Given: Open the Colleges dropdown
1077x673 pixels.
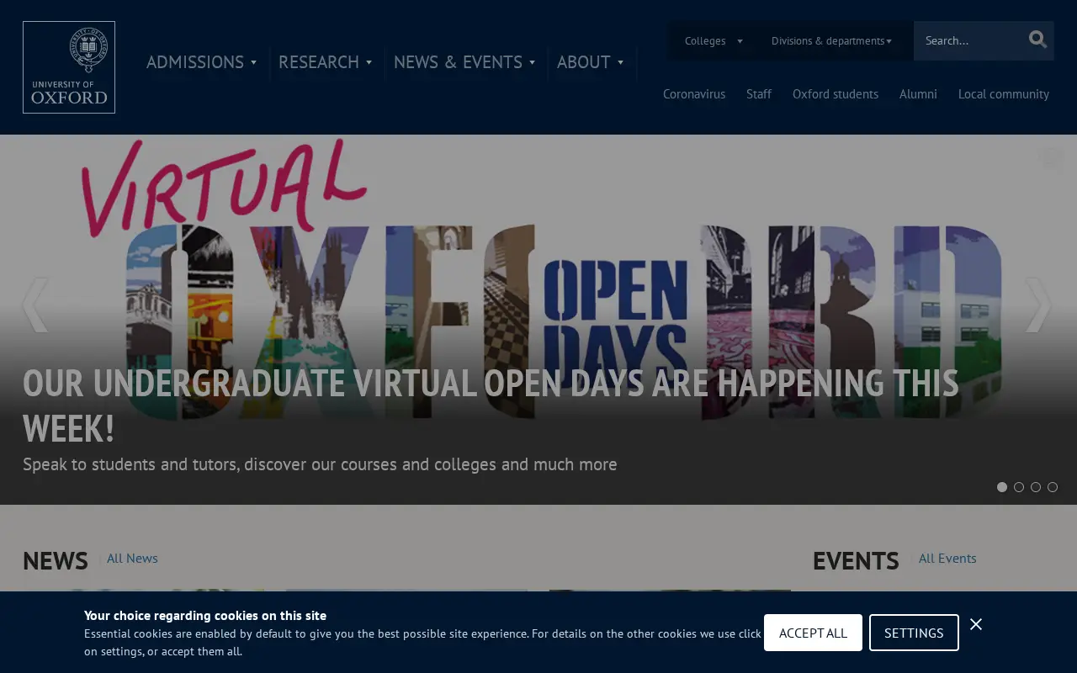Looking at the screenshot, I should [x=714, y=40].
